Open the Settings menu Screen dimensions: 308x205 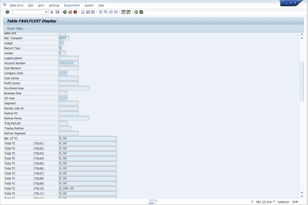pyautogui.click(x=54, y=5)
